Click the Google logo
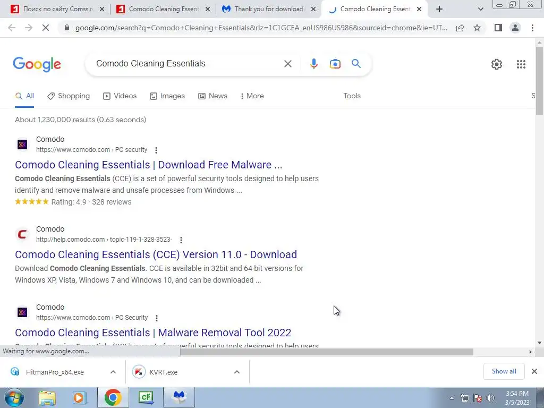 click(37, 64)
